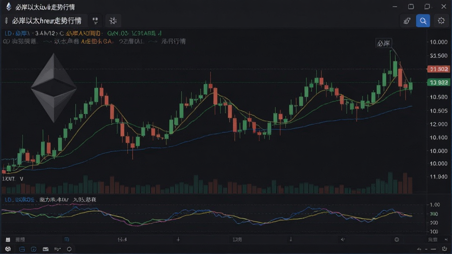Click the 10.605 price axis value
This screenshot has width=452, height=254.
[x=439, y=111]
